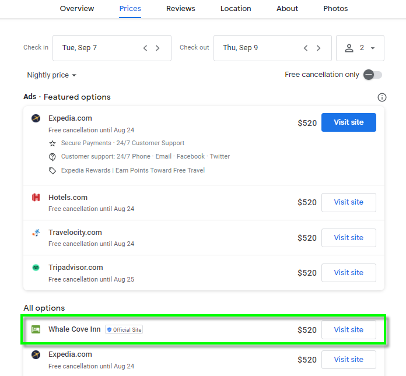Open the Nightly price dropdown
The width and height of the screenshot is (406, 376).
tap(51, 75)
